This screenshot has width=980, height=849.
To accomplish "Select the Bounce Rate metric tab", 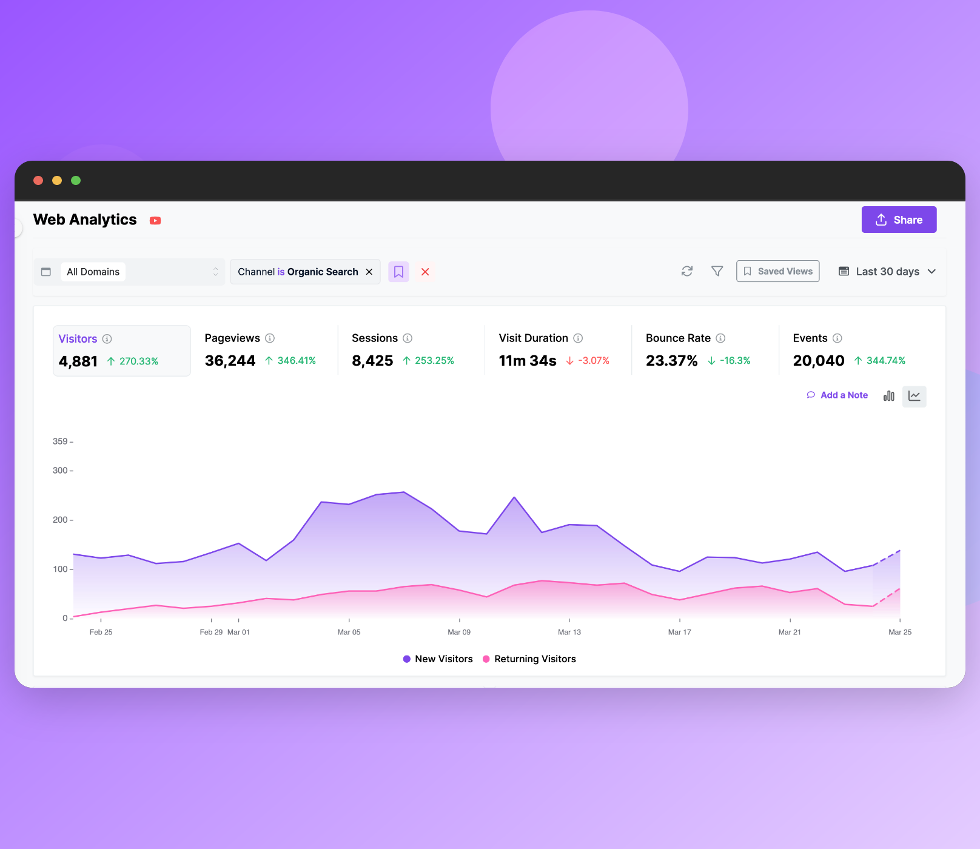I will 705,350.
